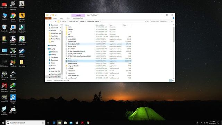
Task: Open the Internet Download Manager desktop icon
Action: [13, 87]
